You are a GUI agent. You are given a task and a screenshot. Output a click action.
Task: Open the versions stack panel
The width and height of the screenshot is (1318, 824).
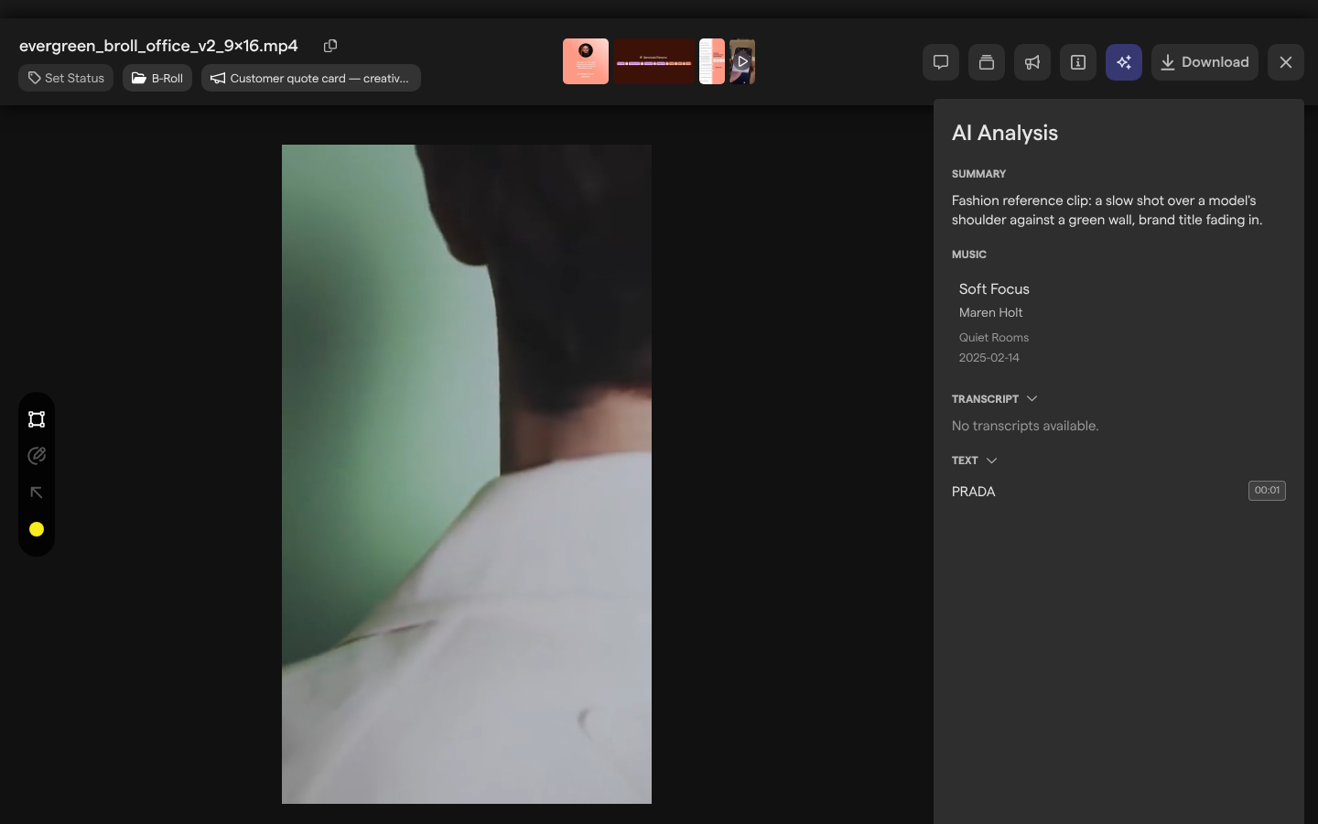point(987,62)
